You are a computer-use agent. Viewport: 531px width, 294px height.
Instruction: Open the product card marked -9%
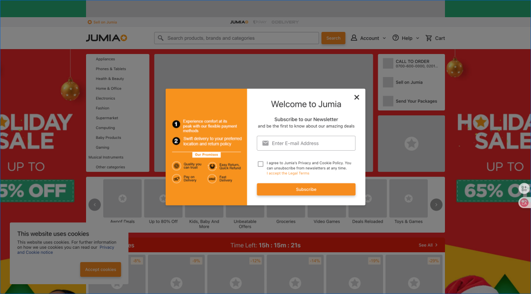coord(176,274)
